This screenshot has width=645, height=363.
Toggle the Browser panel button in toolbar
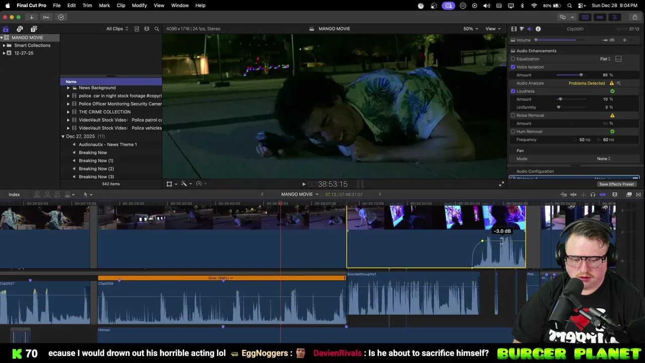(586, 17)
